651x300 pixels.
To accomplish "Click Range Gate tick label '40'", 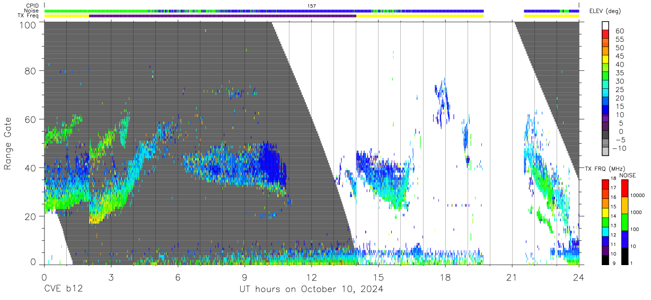I will tap(31, 168).
